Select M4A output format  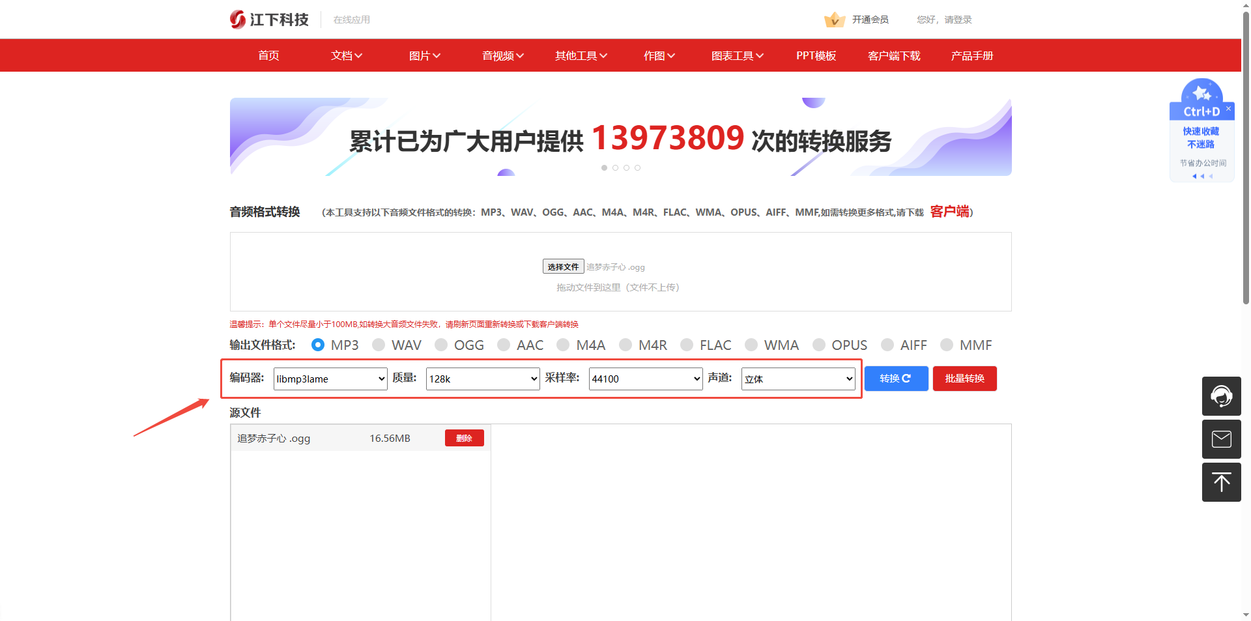pyautogui.click(x=563, y=345)
